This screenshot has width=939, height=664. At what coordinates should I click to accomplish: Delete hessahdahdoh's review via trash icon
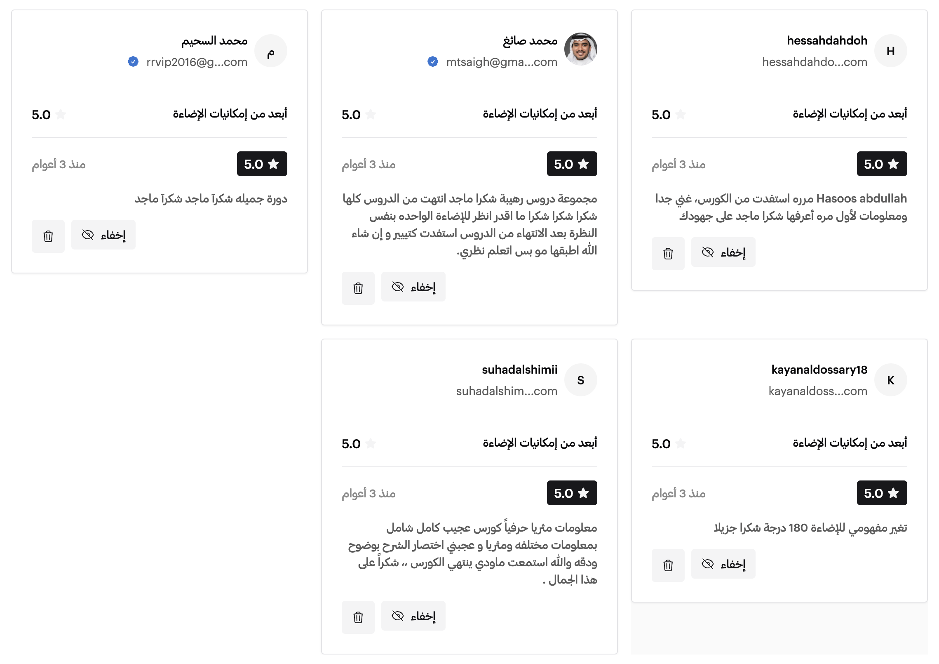[668, 254]
